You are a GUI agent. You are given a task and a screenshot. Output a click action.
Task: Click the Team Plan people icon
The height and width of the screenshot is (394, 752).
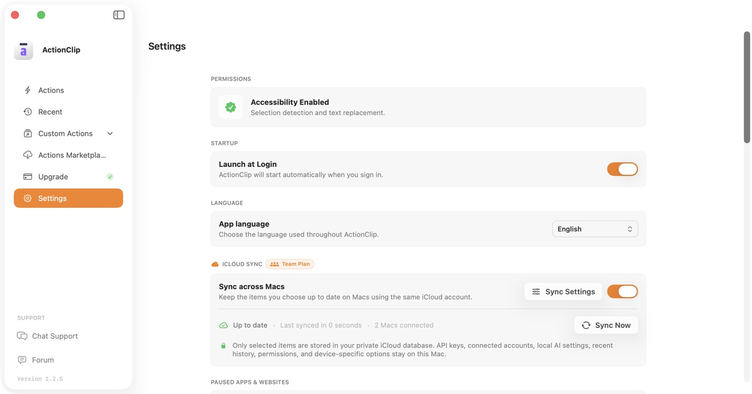pos(275,264)
